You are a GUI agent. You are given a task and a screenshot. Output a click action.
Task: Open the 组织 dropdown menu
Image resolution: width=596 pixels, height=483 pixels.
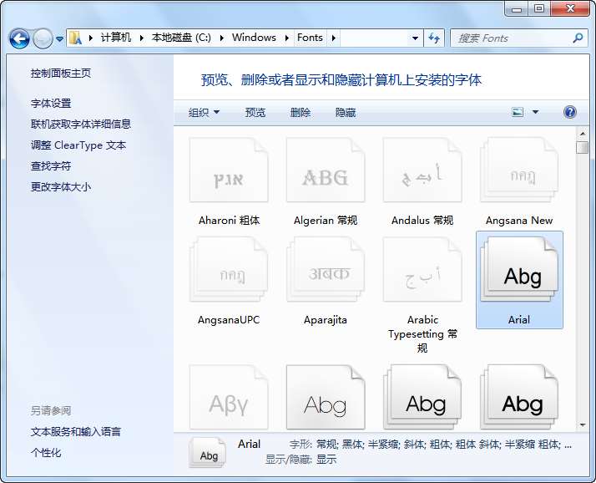pyautogui.click(x=204, y=112)
